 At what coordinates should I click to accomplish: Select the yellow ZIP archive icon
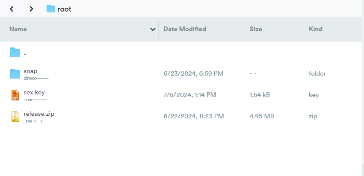(x=15, y=116)
